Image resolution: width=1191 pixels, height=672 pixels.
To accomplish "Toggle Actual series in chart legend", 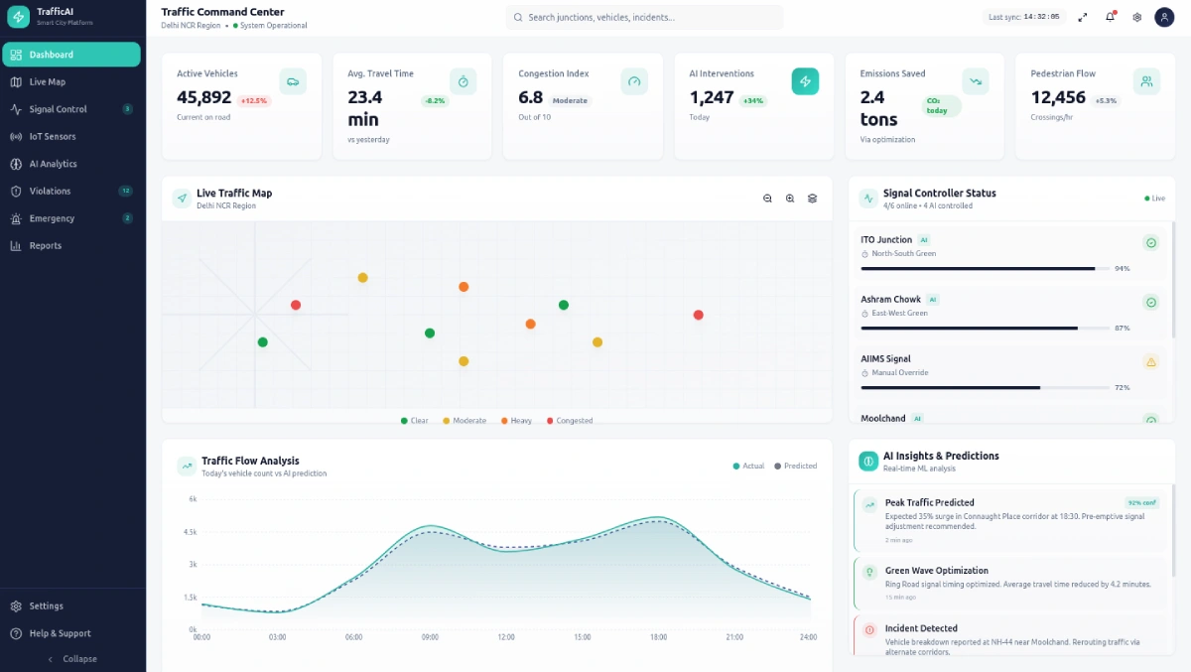I will (748, 466).
